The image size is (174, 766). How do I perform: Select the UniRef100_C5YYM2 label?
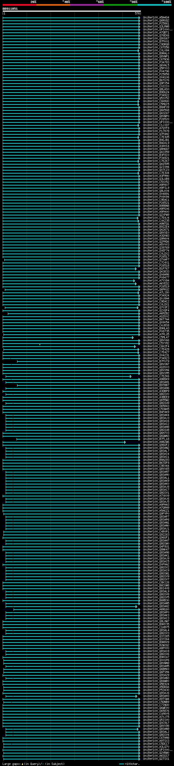point(156,343)
